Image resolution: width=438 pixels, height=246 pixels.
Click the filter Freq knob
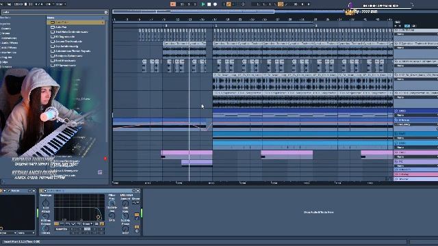112,204
